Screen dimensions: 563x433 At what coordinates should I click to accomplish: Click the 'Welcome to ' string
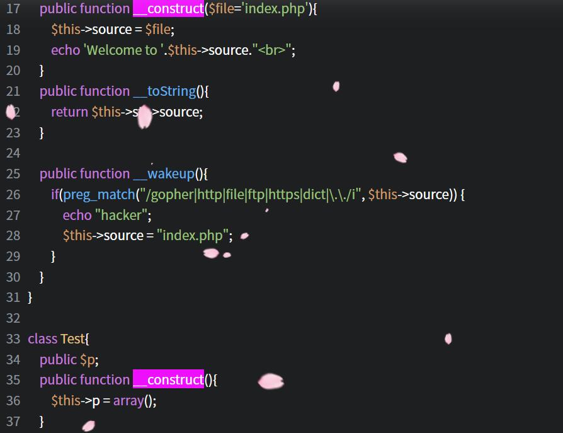[123, 50]
